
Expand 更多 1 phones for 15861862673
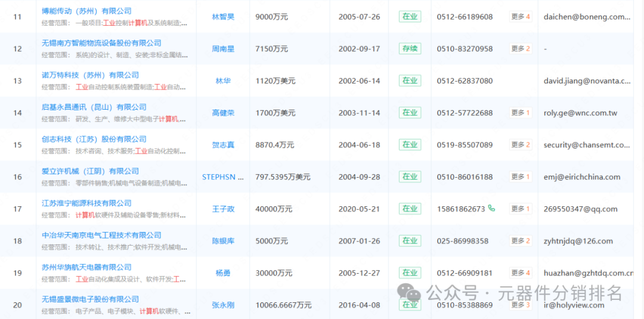tap(521, 209)
